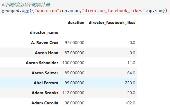The image size is (170, 107).
Task: Click the director_name index label
Action: (44, 32)
